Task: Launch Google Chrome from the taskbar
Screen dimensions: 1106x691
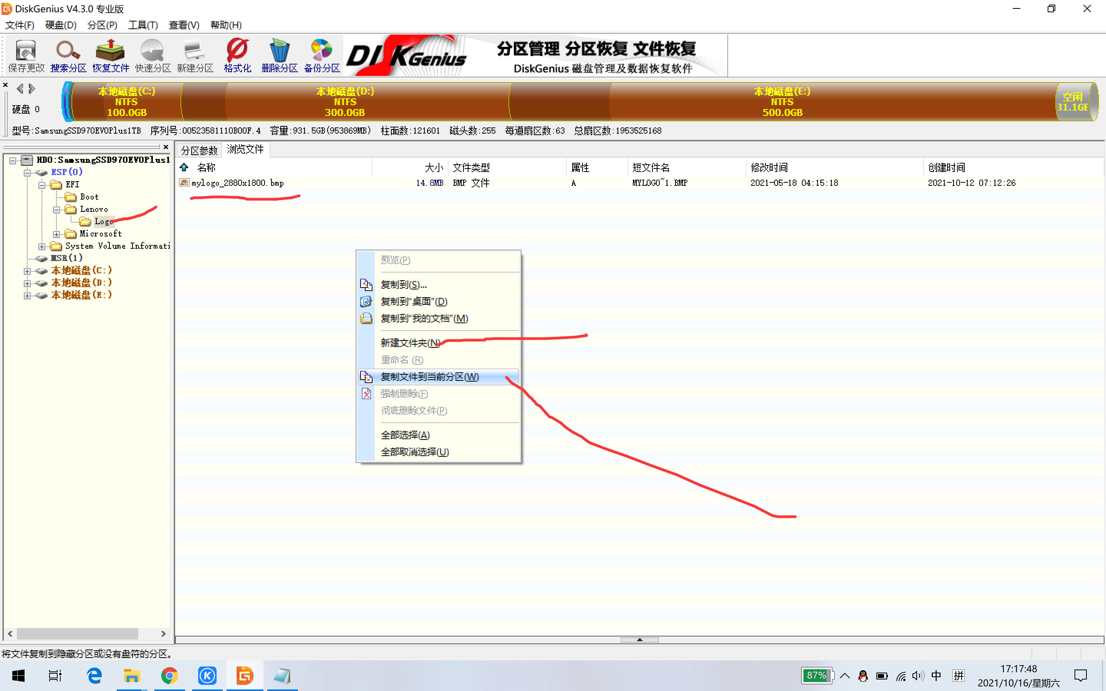Action: click(x=170, y=676)
